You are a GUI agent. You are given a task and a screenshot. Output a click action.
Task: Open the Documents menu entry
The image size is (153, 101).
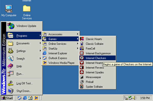tap(24, 43)
